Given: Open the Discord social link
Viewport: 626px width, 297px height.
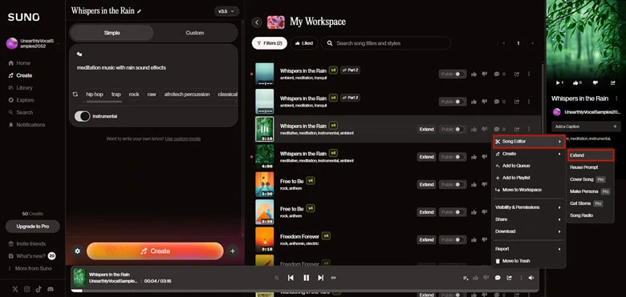Looking at the screenshot, I should coord(51,290).
